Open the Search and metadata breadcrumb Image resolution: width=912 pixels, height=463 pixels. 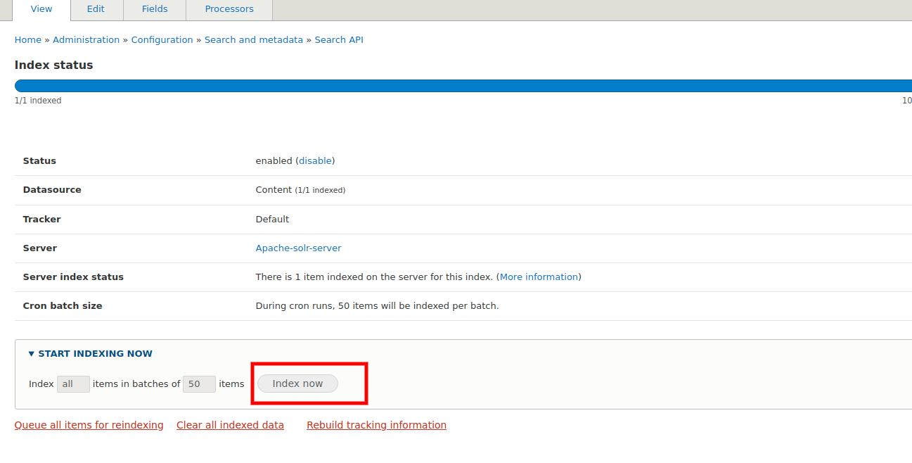point(254,39)
